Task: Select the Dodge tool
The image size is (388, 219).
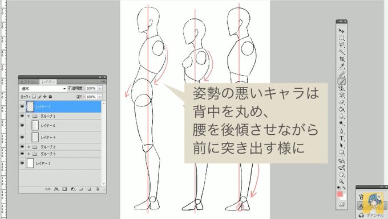Action: point(341,123)
